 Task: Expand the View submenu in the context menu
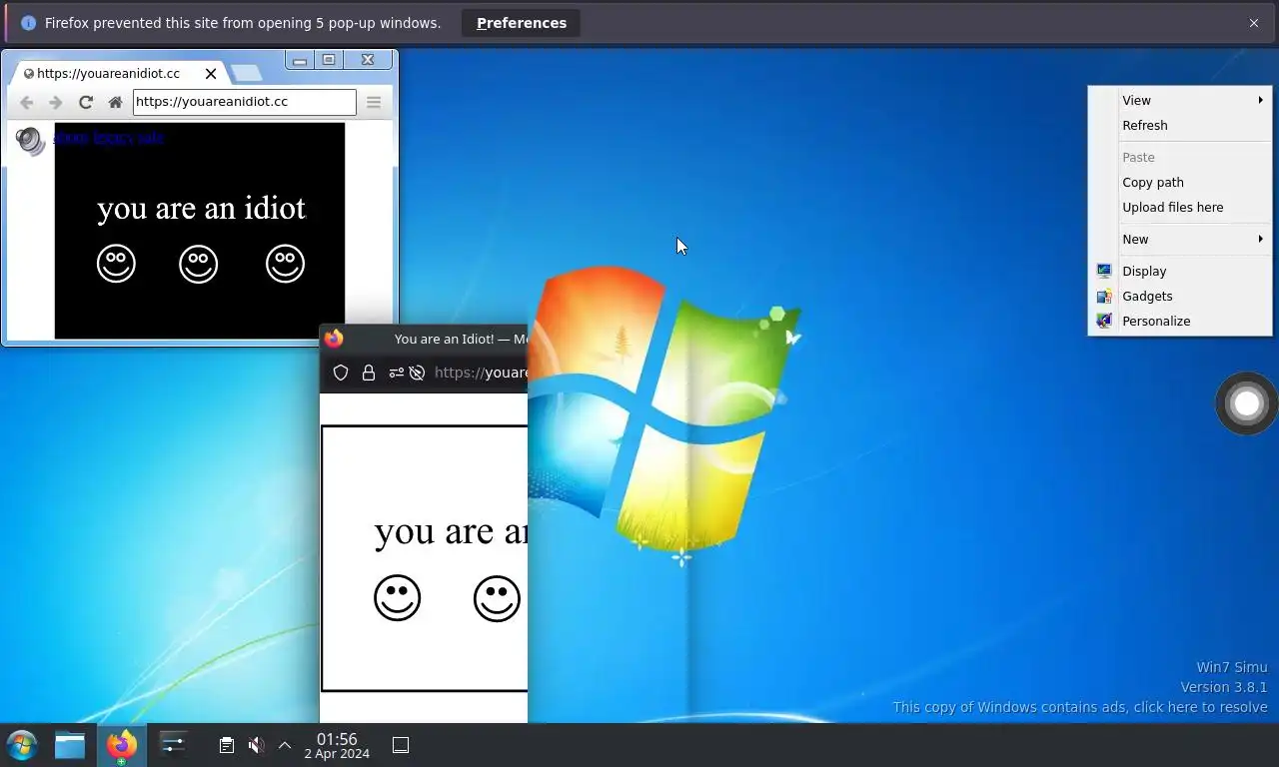(x=1180, y=100)
